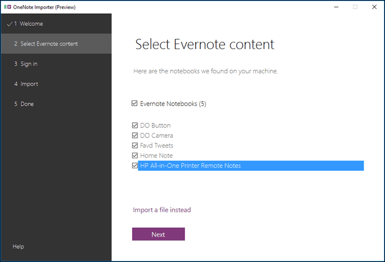
Task: Click highlighted HP All-in-One Printer Remote Notes row
Action: 251,165
